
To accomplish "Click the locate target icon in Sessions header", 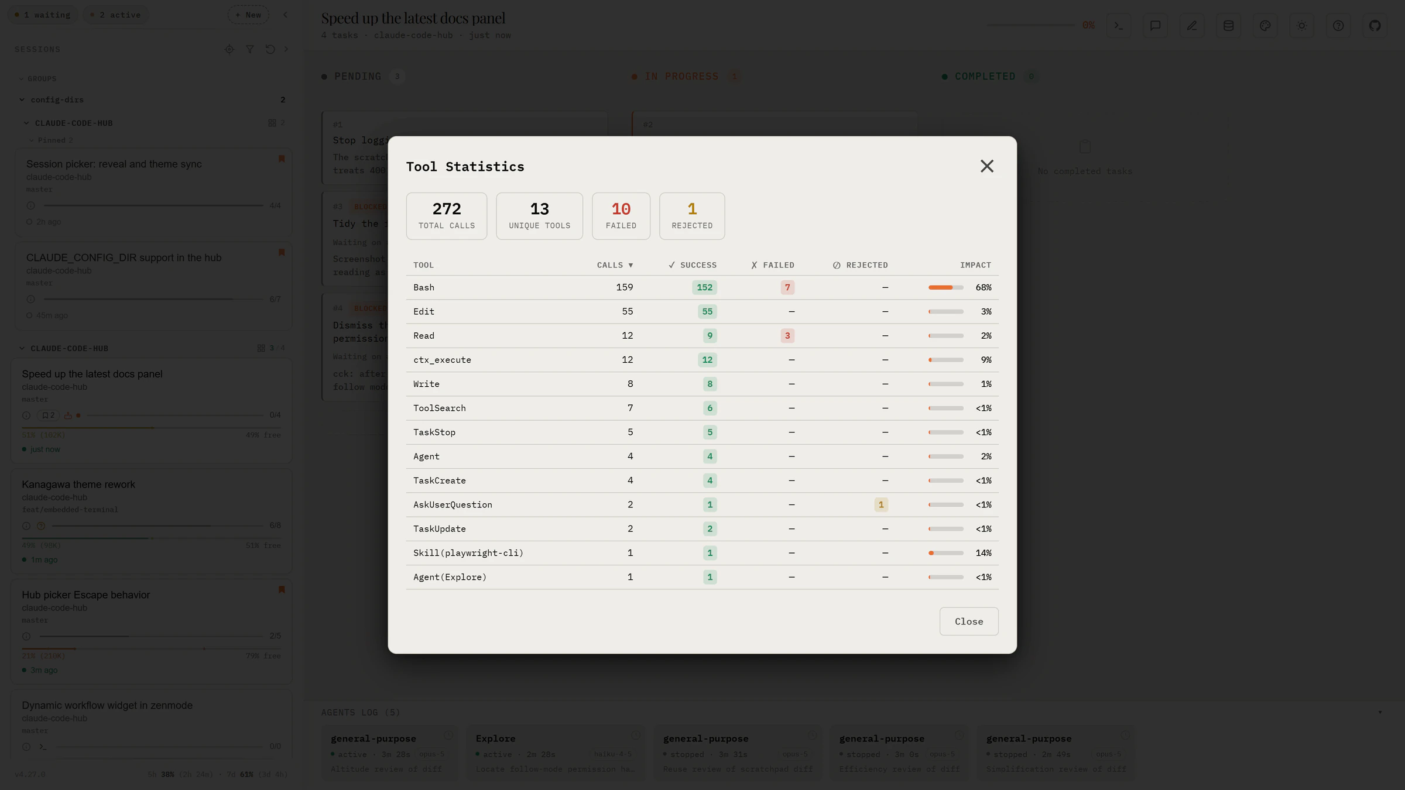I will point(229,49).
